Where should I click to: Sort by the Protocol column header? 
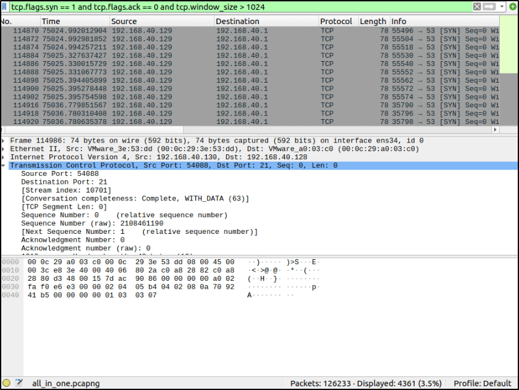coord(335,21)
